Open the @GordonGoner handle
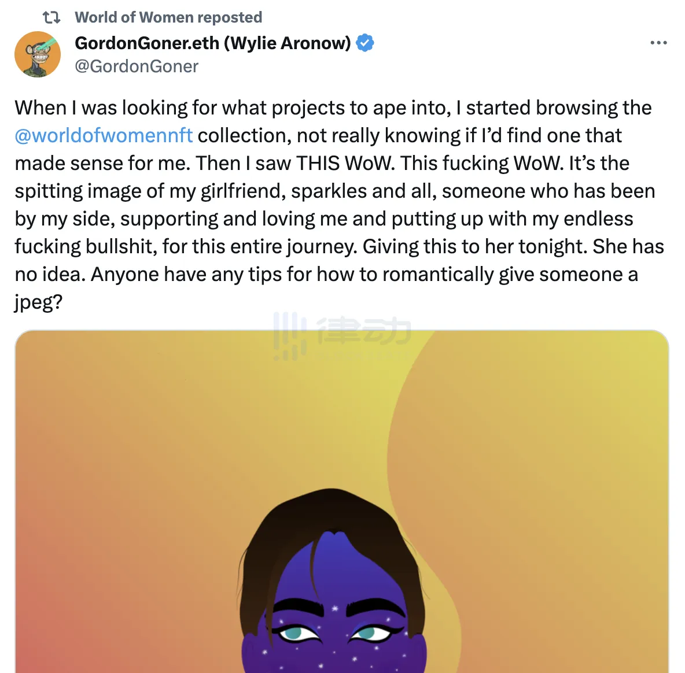 pyautogui.click(x=137, y=66)
